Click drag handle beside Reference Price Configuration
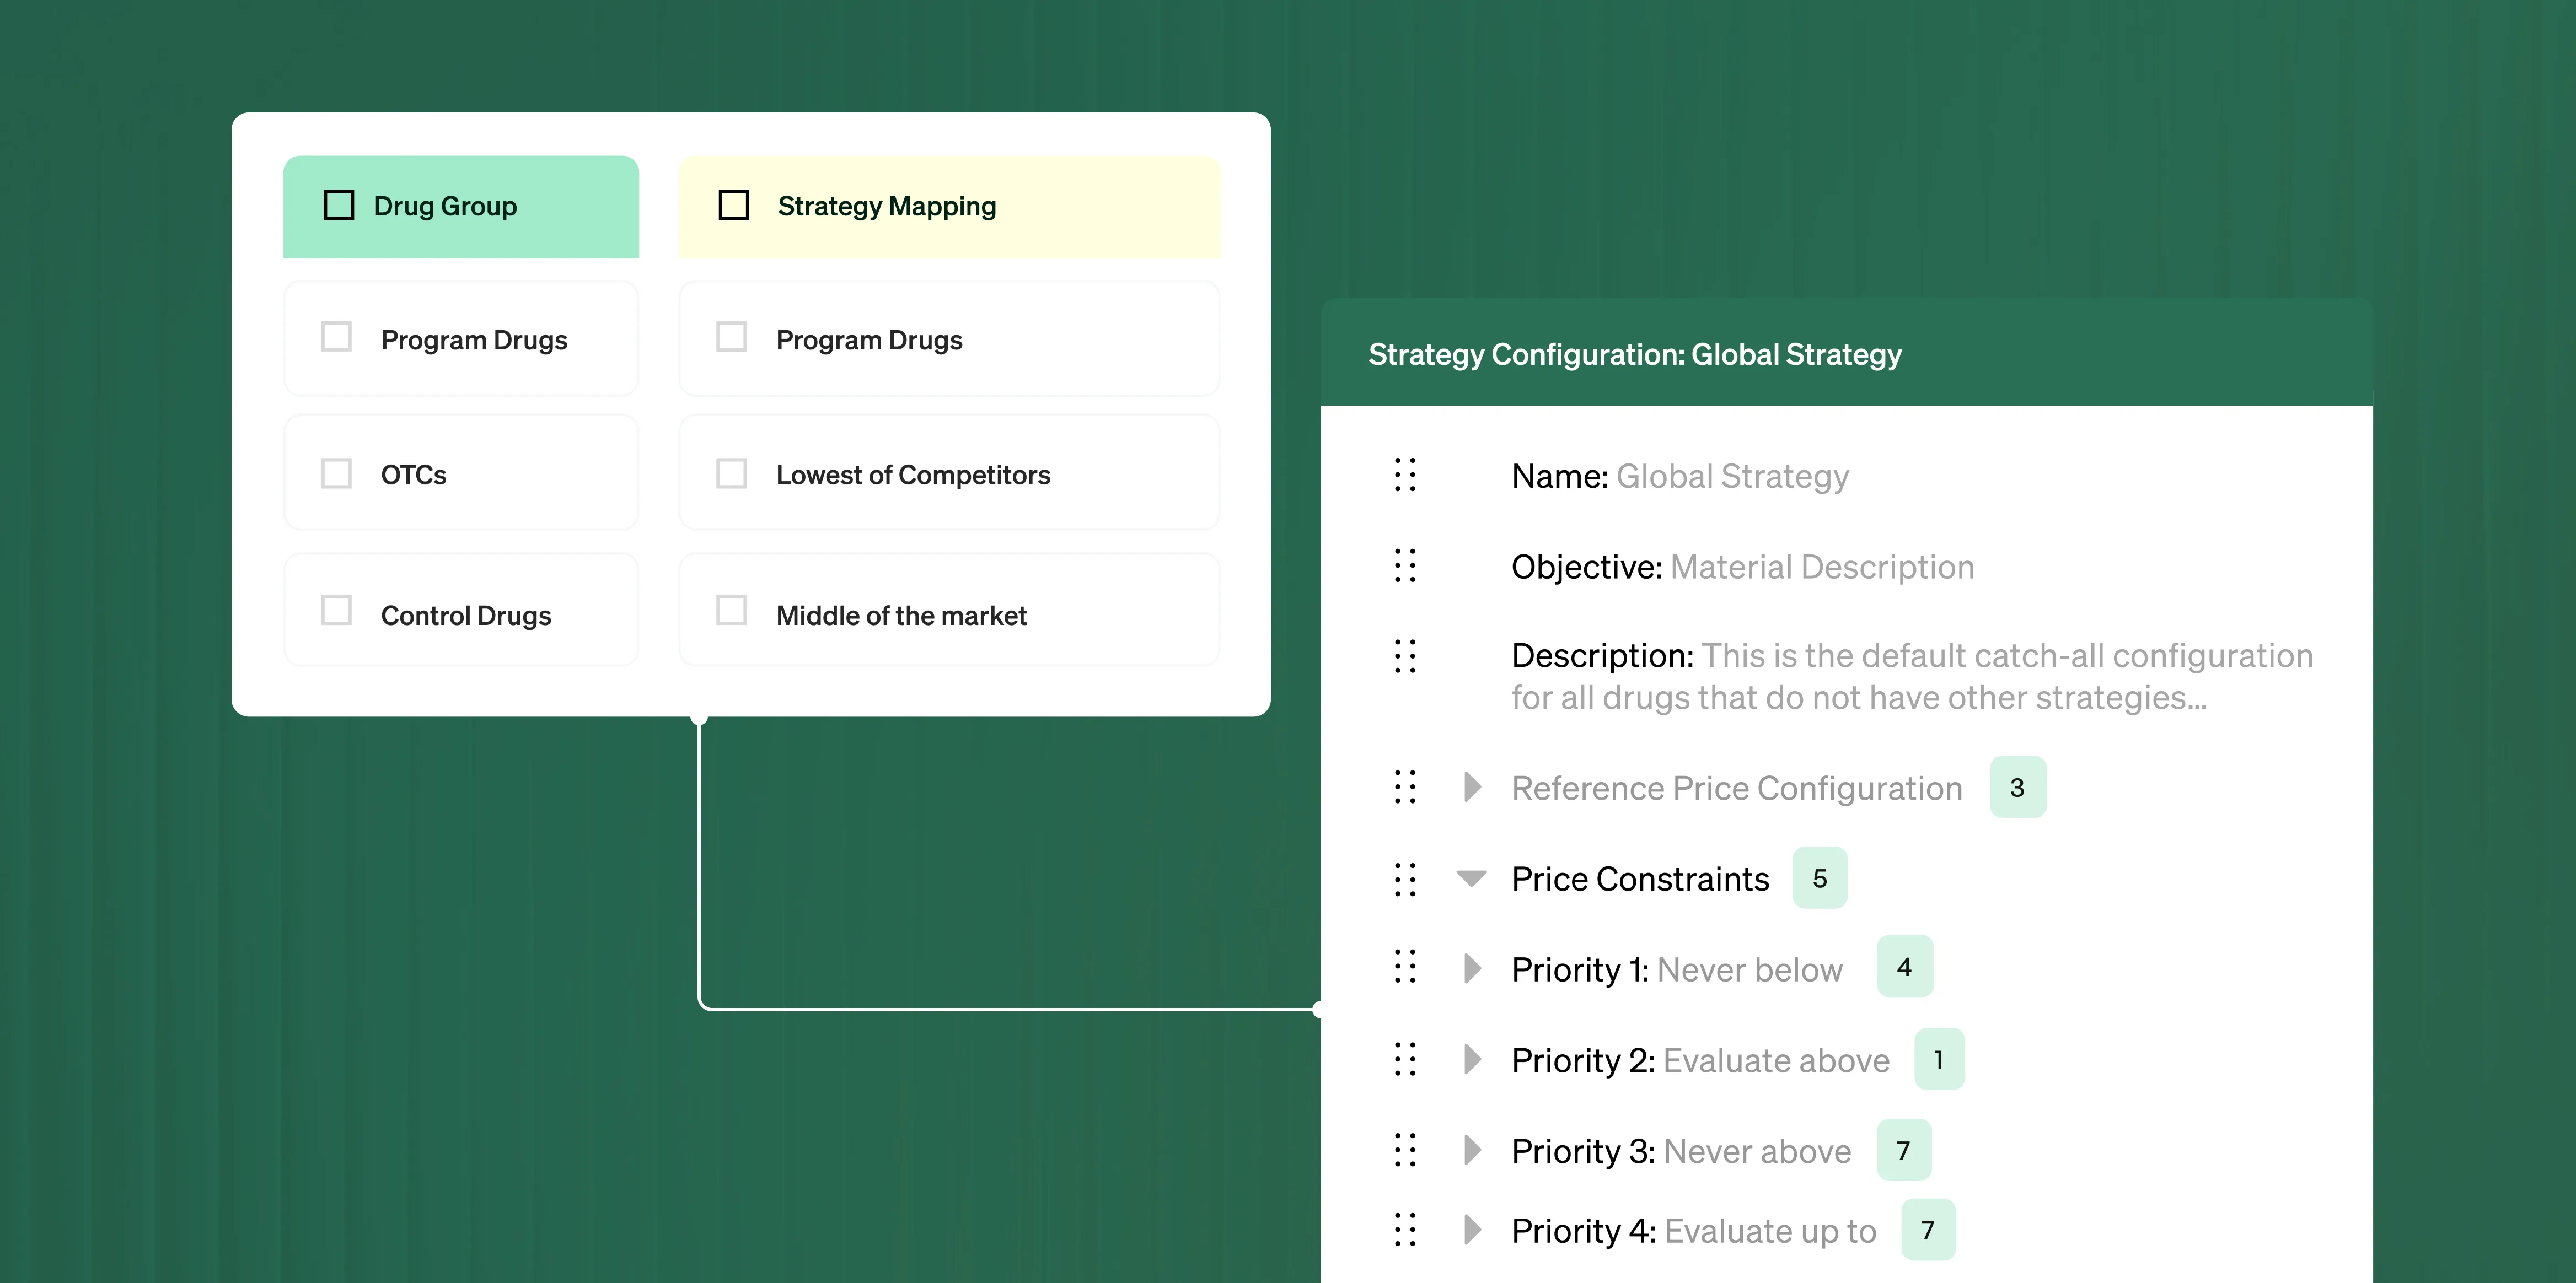Screen dimensions: 2576x1283 [1405, 788]
